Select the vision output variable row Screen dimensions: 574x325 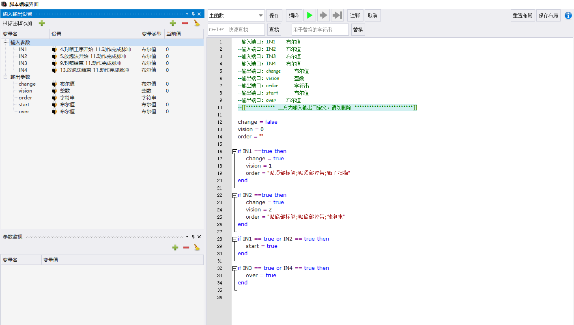pyautogui.click(x=102, y=91)
